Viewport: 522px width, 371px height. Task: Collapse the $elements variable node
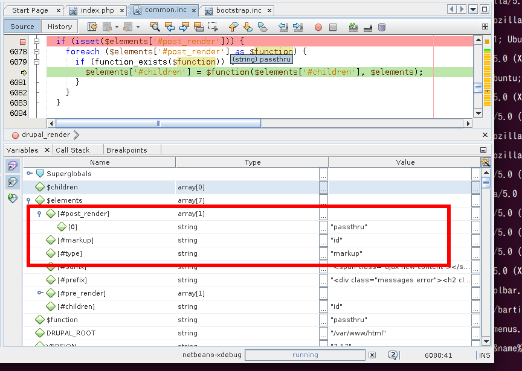coord(28,200)
